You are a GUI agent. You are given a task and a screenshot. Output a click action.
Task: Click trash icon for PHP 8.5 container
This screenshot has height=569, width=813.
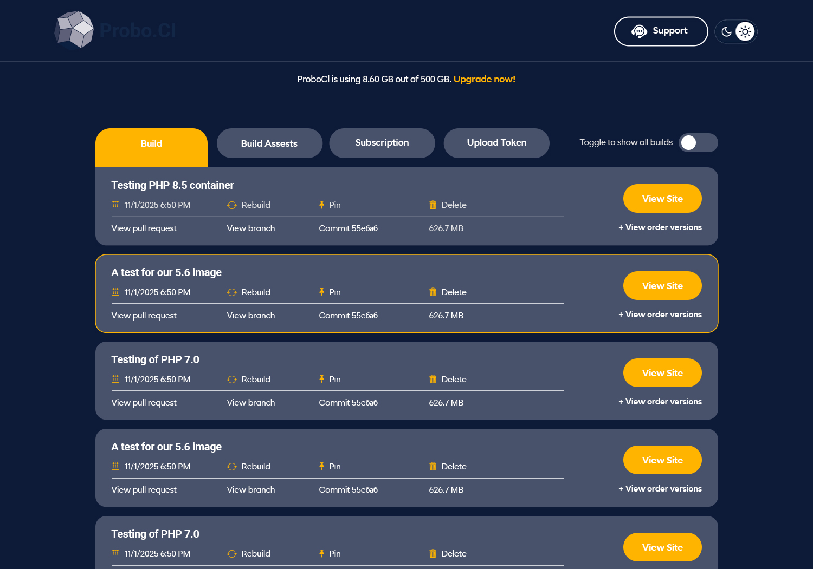coord(433,205)
